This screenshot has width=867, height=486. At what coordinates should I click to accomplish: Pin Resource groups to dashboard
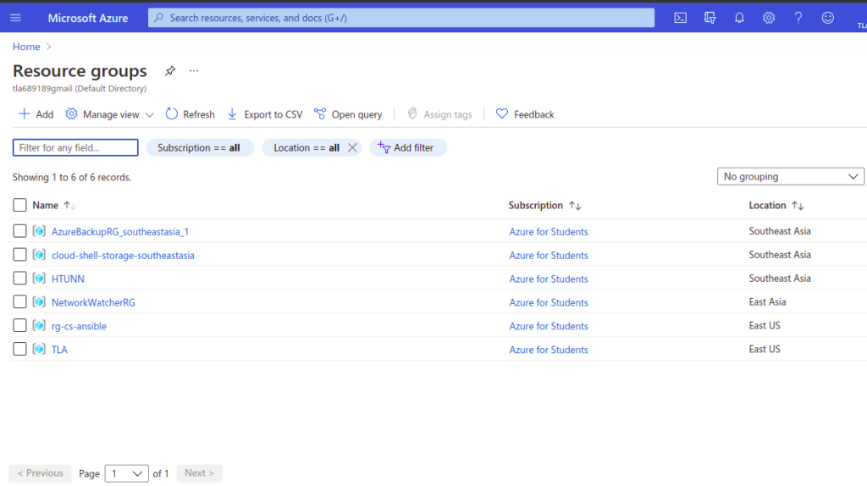click(170, 71)
